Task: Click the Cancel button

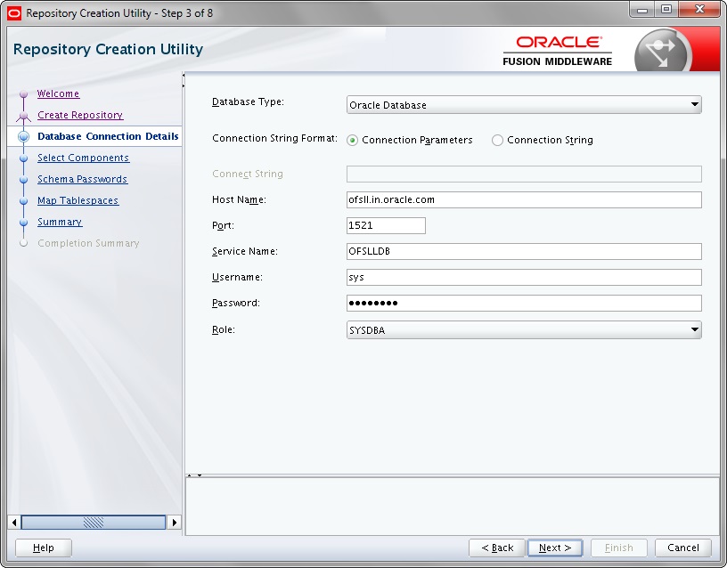Action: point(683,548)
